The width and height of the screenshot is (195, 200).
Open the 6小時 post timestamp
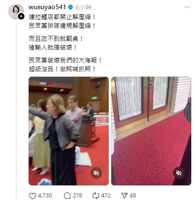pos(83,7)
